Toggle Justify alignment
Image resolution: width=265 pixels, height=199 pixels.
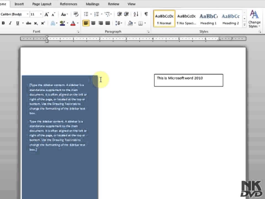[108, 23]
